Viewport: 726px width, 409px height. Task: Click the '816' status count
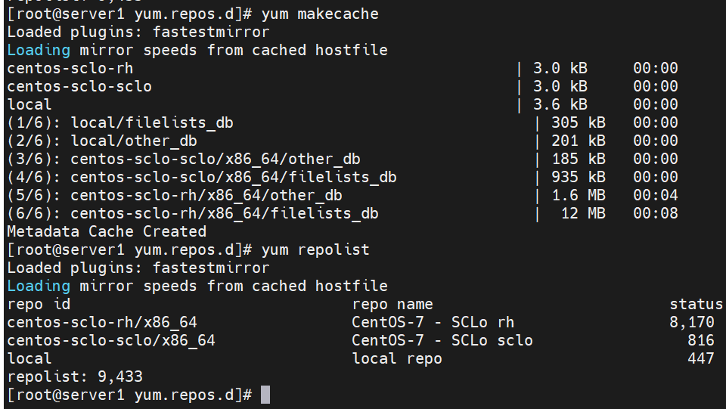[701, 340]
